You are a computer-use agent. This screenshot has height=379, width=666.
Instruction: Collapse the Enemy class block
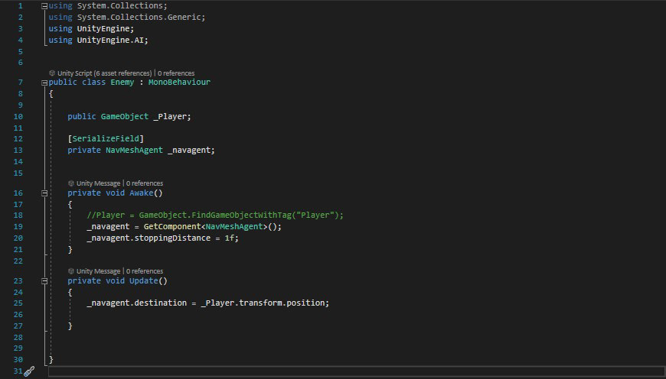point(44,83)
